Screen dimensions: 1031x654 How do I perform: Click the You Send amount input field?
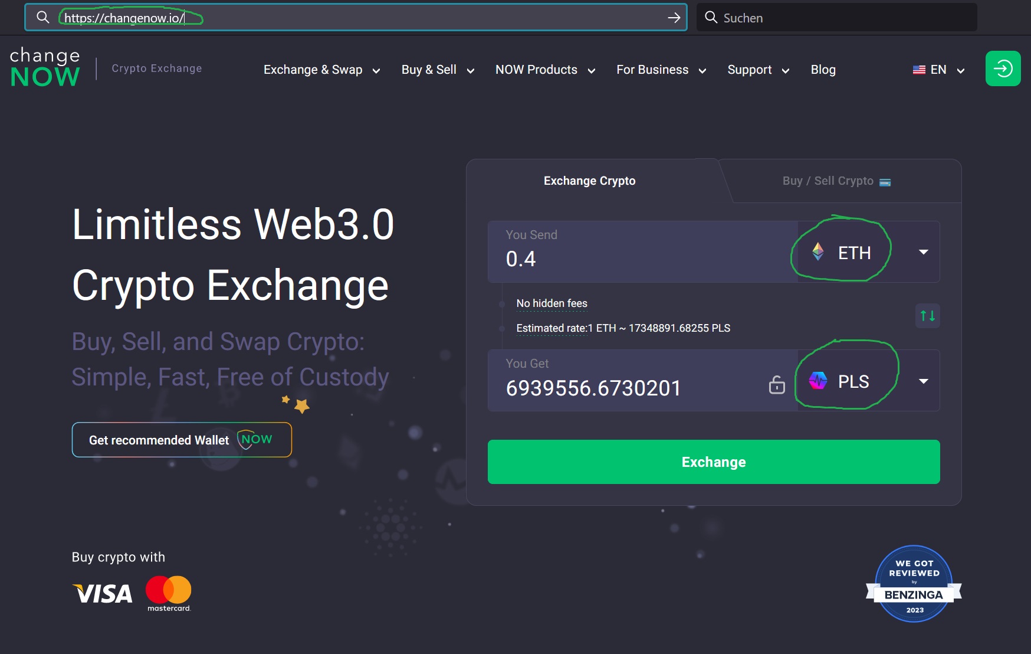pos(590,259)
